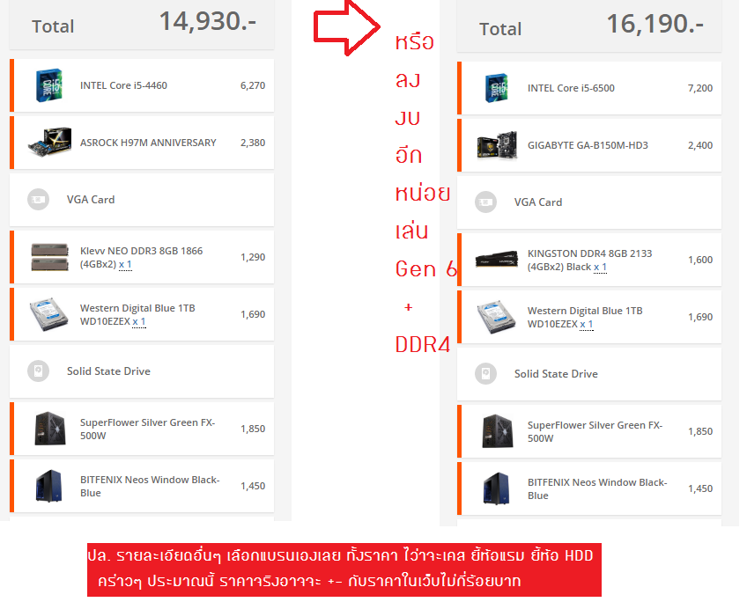Click the left Solid State Drive placeholder icon
This screenshot has height=602, width=747.
[38, 371]
